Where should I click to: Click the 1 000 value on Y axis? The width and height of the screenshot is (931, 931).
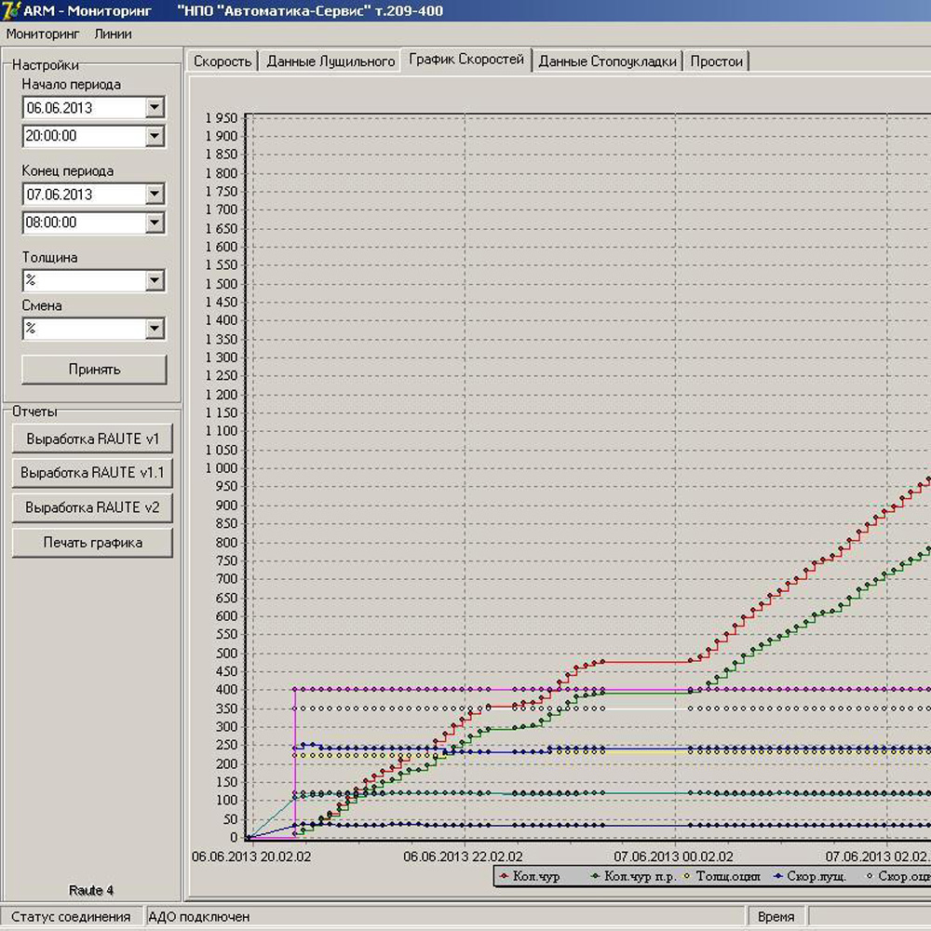(222, 468)
